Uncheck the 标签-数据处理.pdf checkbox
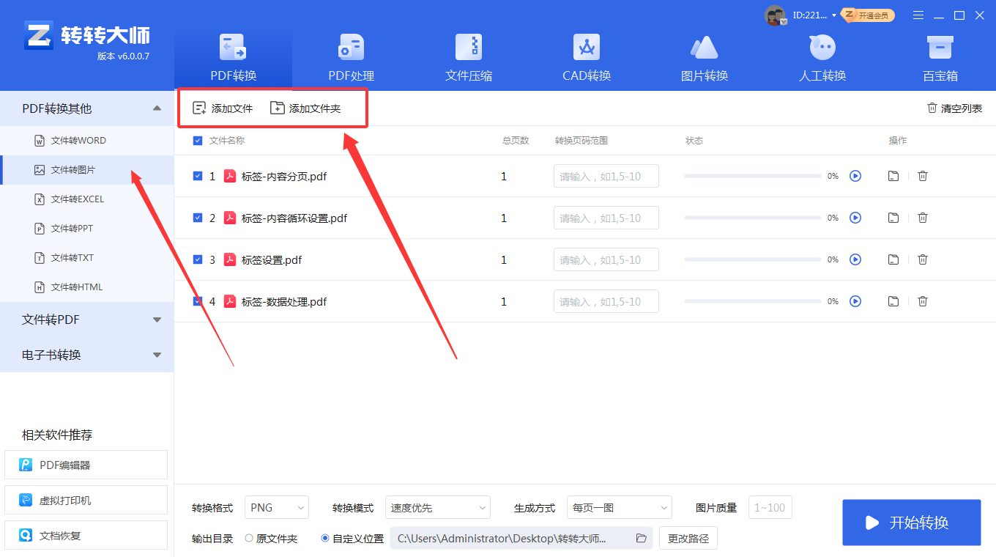 (x=198, y=301)
